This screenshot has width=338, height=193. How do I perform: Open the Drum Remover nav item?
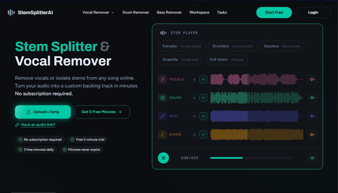(x=136, y=12)
